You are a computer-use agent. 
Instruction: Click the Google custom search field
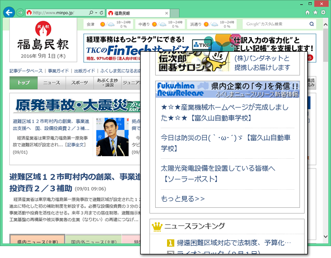point(277,24)
